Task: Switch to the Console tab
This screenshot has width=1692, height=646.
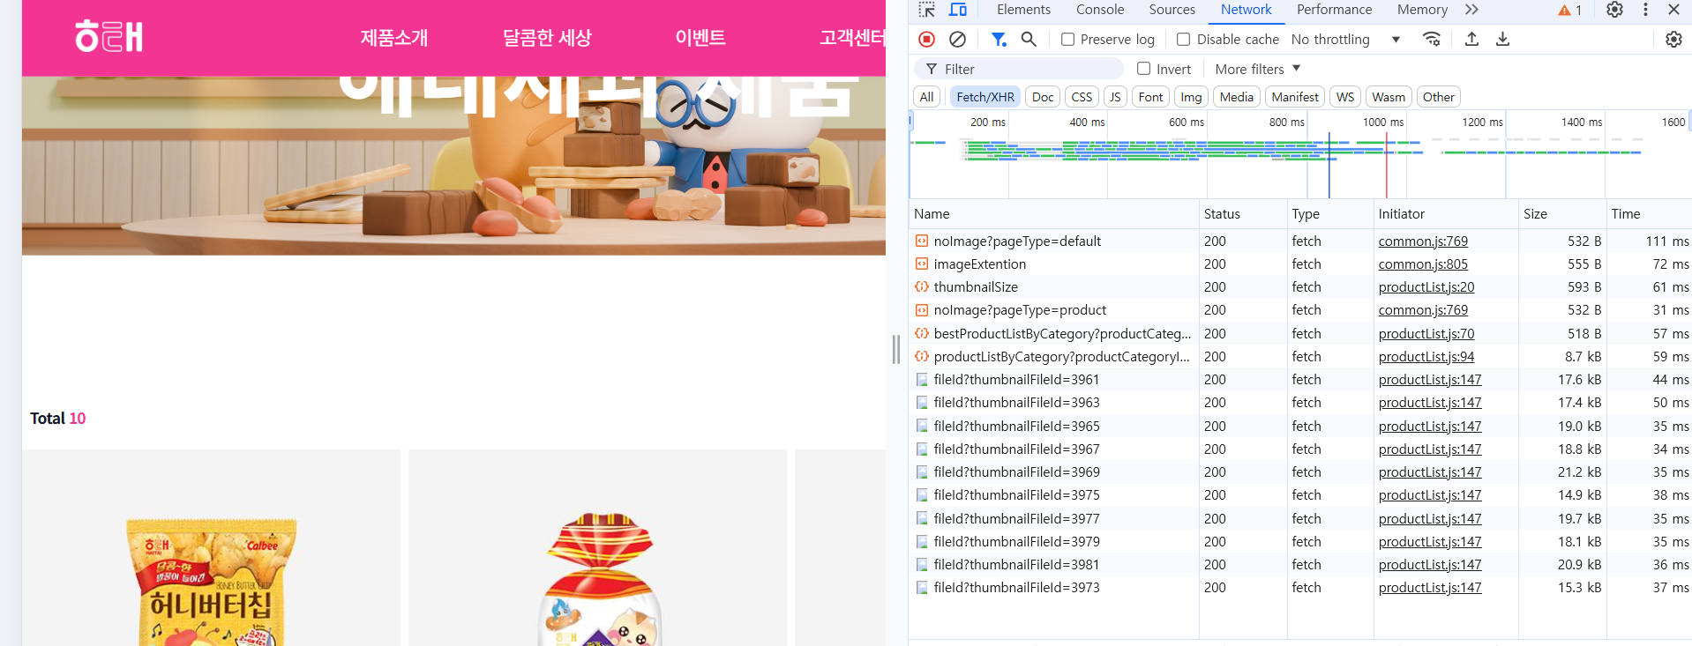Action: (1100, 10)
